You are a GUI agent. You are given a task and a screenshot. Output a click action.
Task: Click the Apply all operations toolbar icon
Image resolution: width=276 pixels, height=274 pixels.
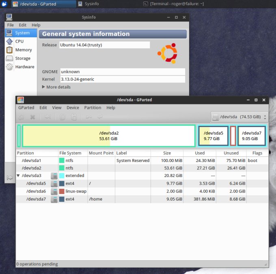[x=100, y=117]
